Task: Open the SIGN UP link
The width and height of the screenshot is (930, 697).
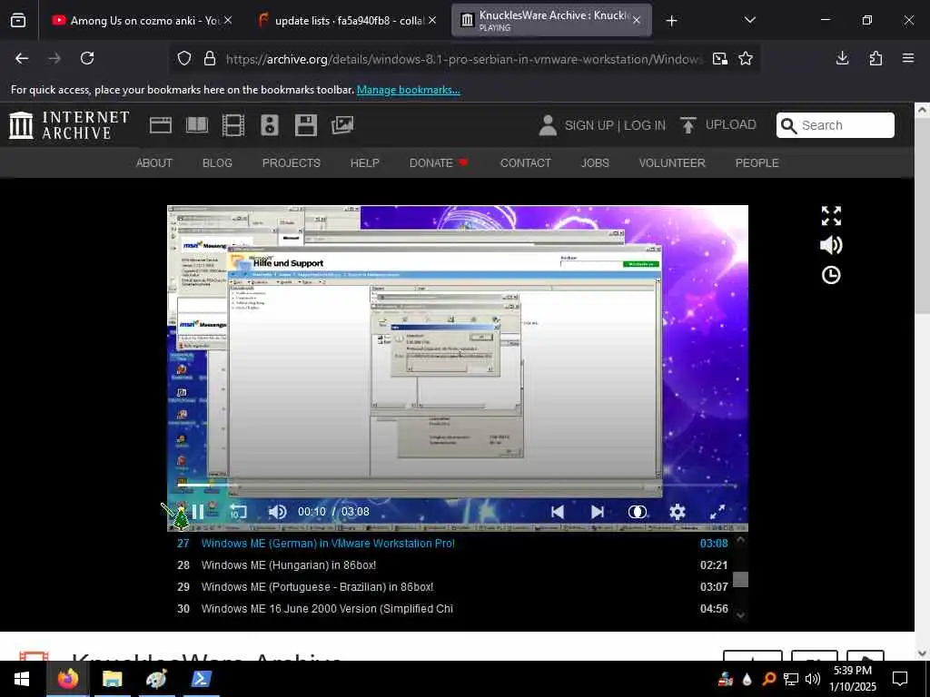Action: pyautogui.click(x=589, y=125)
